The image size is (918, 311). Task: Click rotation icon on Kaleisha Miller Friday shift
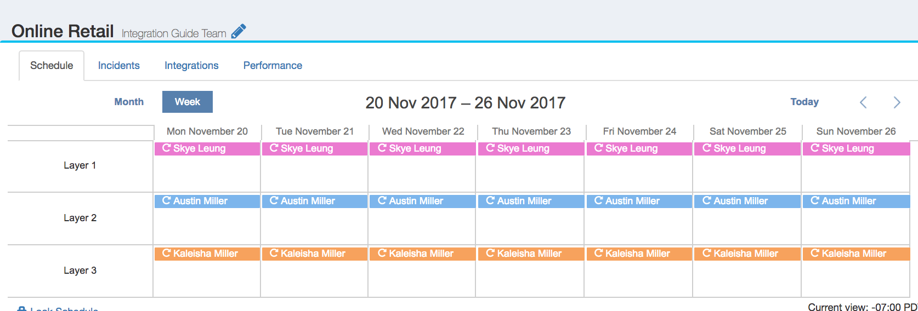point(599,253)
